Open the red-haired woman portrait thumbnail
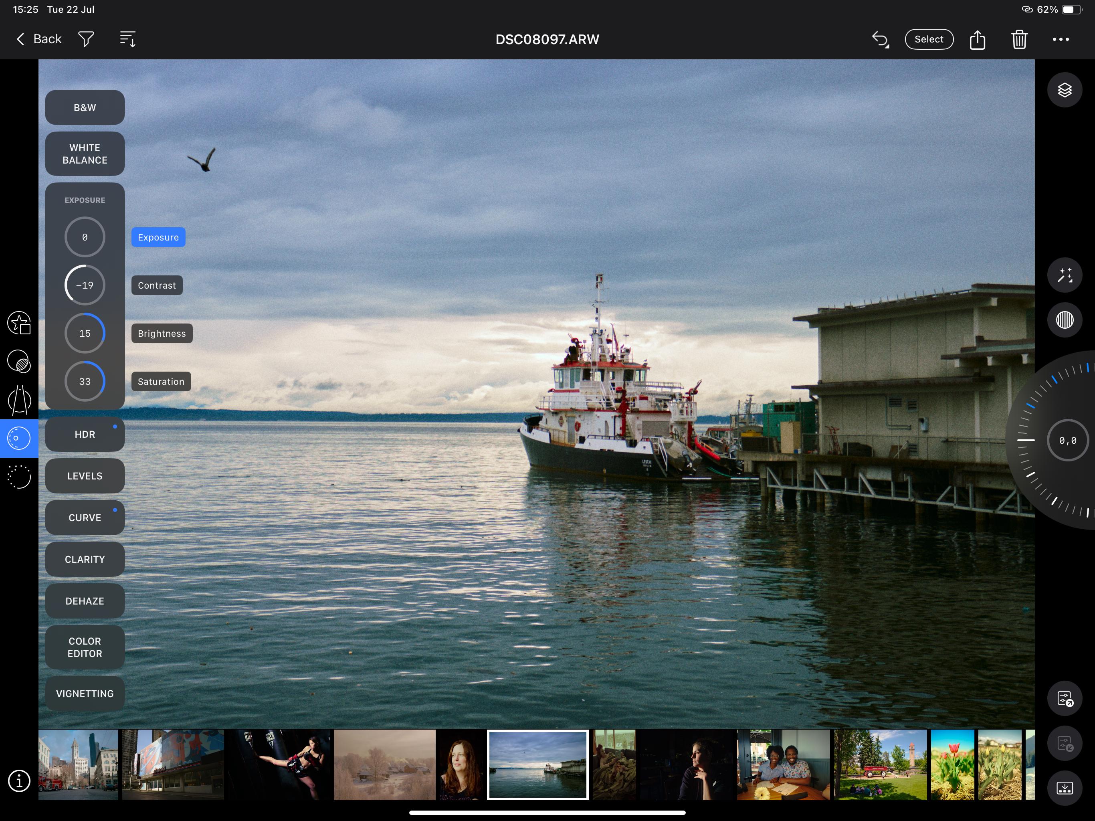 (x=461, y=764)
